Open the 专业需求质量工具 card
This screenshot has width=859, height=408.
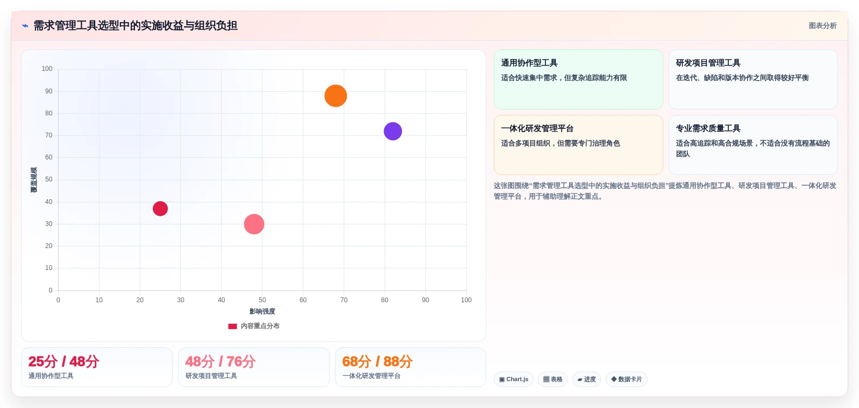point(753,145)
